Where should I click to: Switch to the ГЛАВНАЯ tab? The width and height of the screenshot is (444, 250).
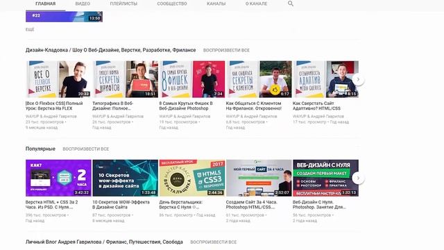pos(45,3)
